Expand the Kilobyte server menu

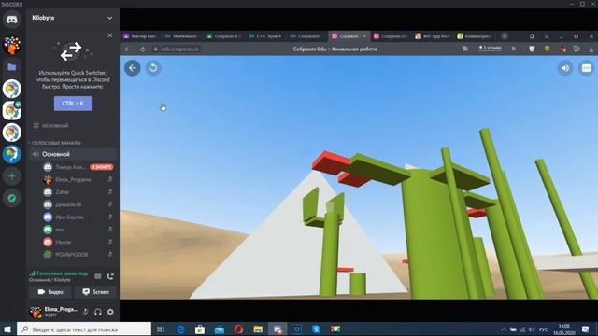click(x=110, y=18)
